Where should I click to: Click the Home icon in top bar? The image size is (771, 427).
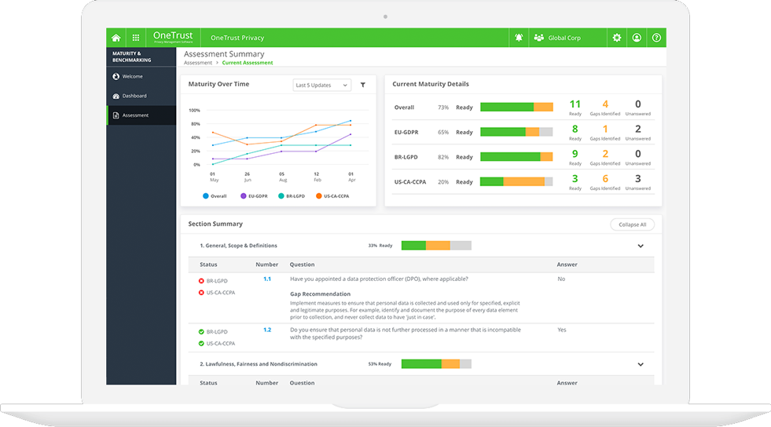coord(116,38)
